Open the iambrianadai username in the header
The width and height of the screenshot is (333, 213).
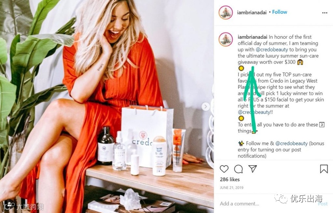(252, 13)
